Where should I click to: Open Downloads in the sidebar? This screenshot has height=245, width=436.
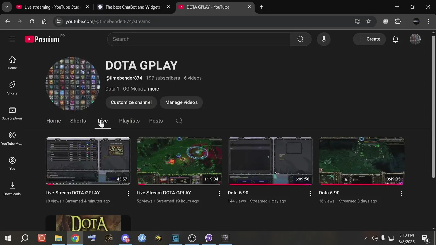click(12, 189)
